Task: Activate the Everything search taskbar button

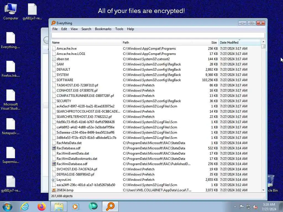Action: click(x=110, y=206)
